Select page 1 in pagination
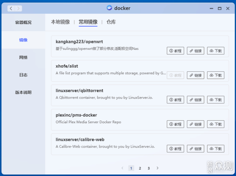 click(131, 168)
